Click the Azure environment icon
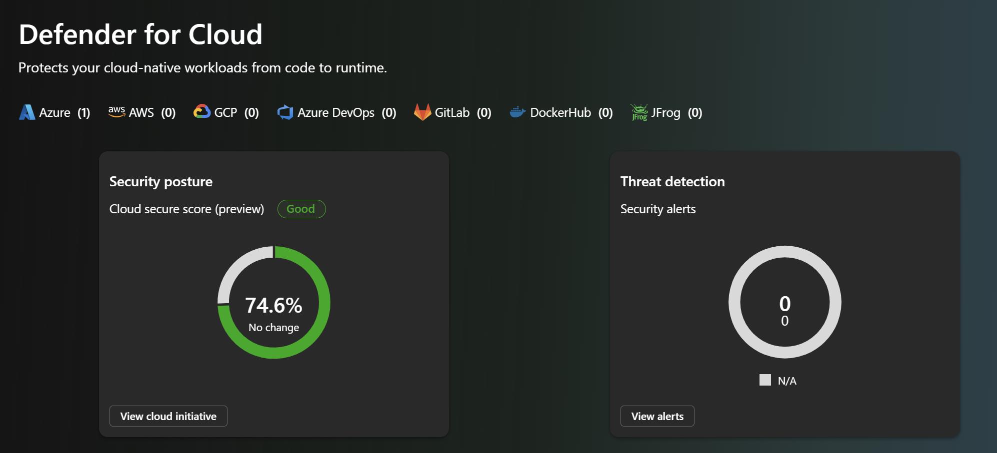997x453 pixels. pos(26,112)
